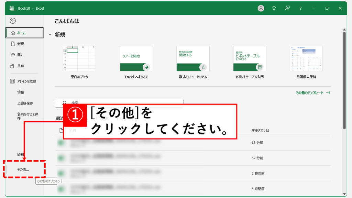
Task: Open 共有 in the sidebar
Action: coord(21,66)
